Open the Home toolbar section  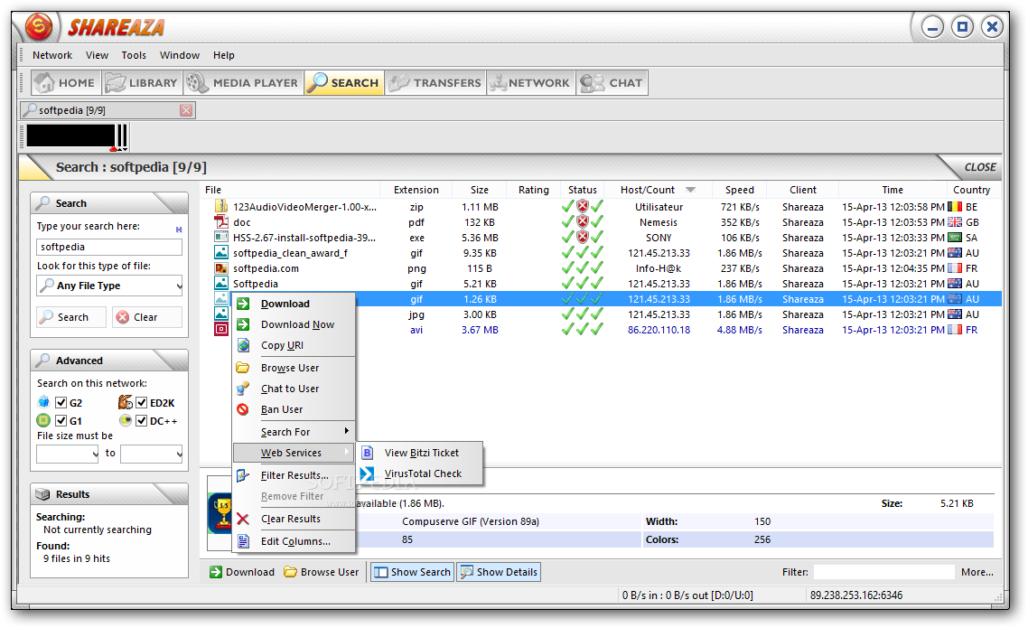(x=65, y=83)
